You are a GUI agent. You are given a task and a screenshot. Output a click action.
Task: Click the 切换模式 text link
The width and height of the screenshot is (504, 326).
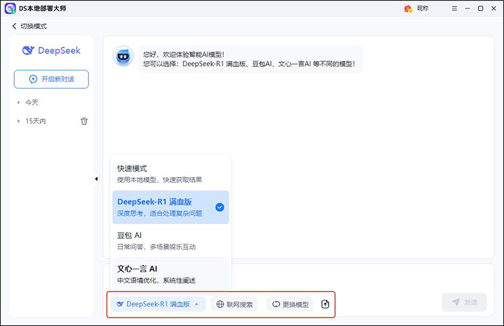click(34, 26)
